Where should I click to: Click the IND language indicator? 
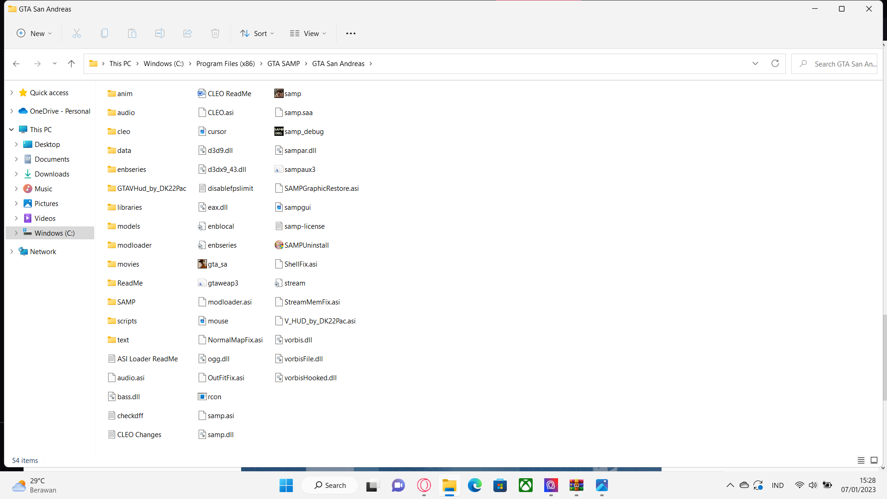point(778,485)
